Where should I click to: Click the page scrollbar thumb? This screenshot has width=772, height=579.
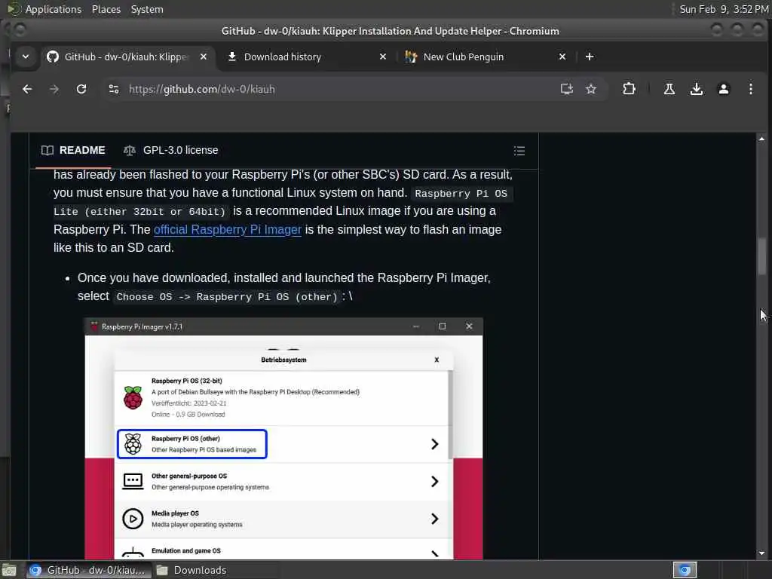[x=761, y=256]
